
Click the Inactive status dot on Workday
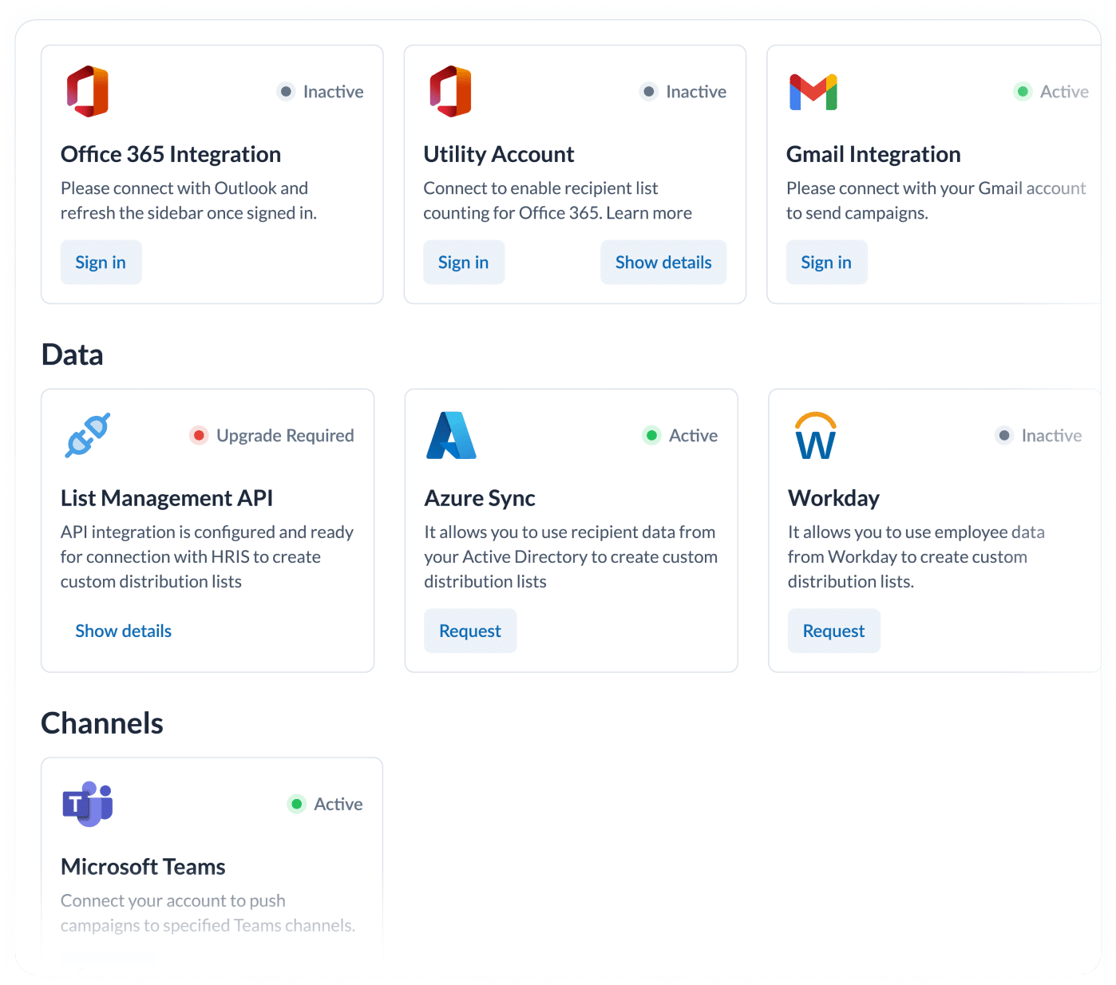point(1004,436)
